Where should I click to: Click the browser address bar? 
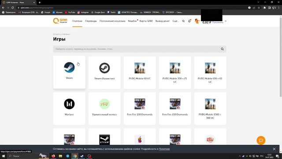click(x=132, y=8)
